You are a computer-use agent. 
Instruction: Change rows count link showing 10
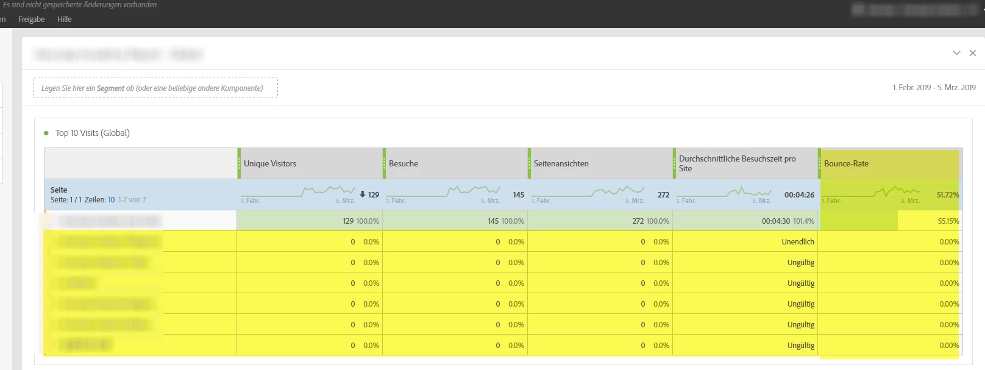tap(112, 200)
